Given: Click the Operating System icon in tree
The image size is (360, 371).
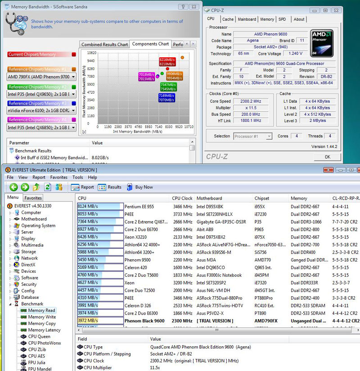Looking at the screenshot, I should [x=17, y=225].
